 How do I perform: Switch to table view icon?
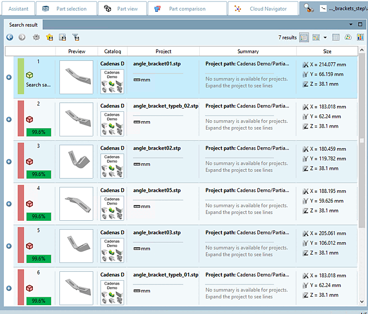(x=336, y=37)
